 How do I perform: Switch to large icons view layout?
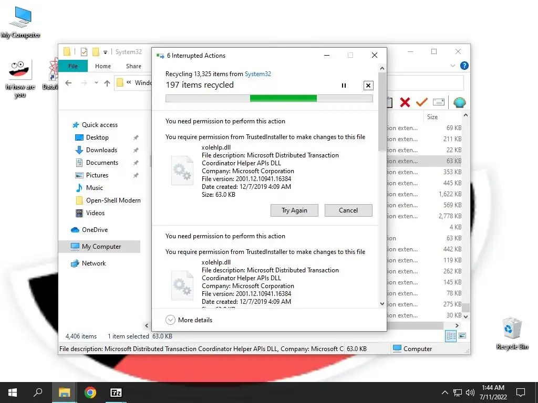pyautogui.click(x=462, y=336)
